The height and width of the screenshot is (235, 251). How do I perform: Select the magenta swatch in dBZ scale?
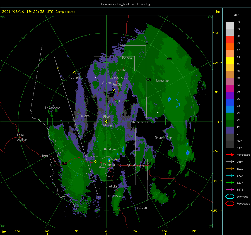coord(230,88)
